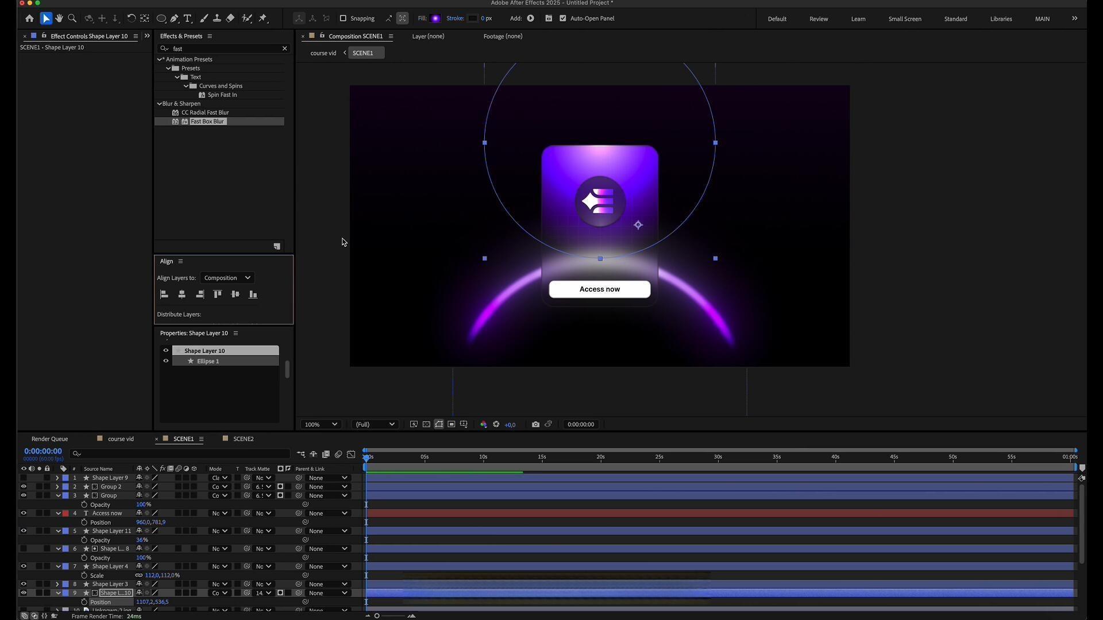
Task: Hide the Access now text layer
Action: [24, 513]
